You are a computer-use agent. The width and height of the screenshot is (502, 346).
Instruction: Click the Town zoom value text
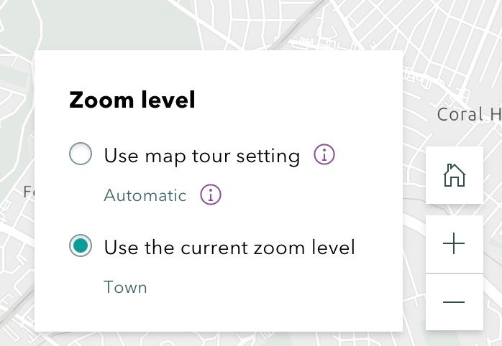coord(125,288)
